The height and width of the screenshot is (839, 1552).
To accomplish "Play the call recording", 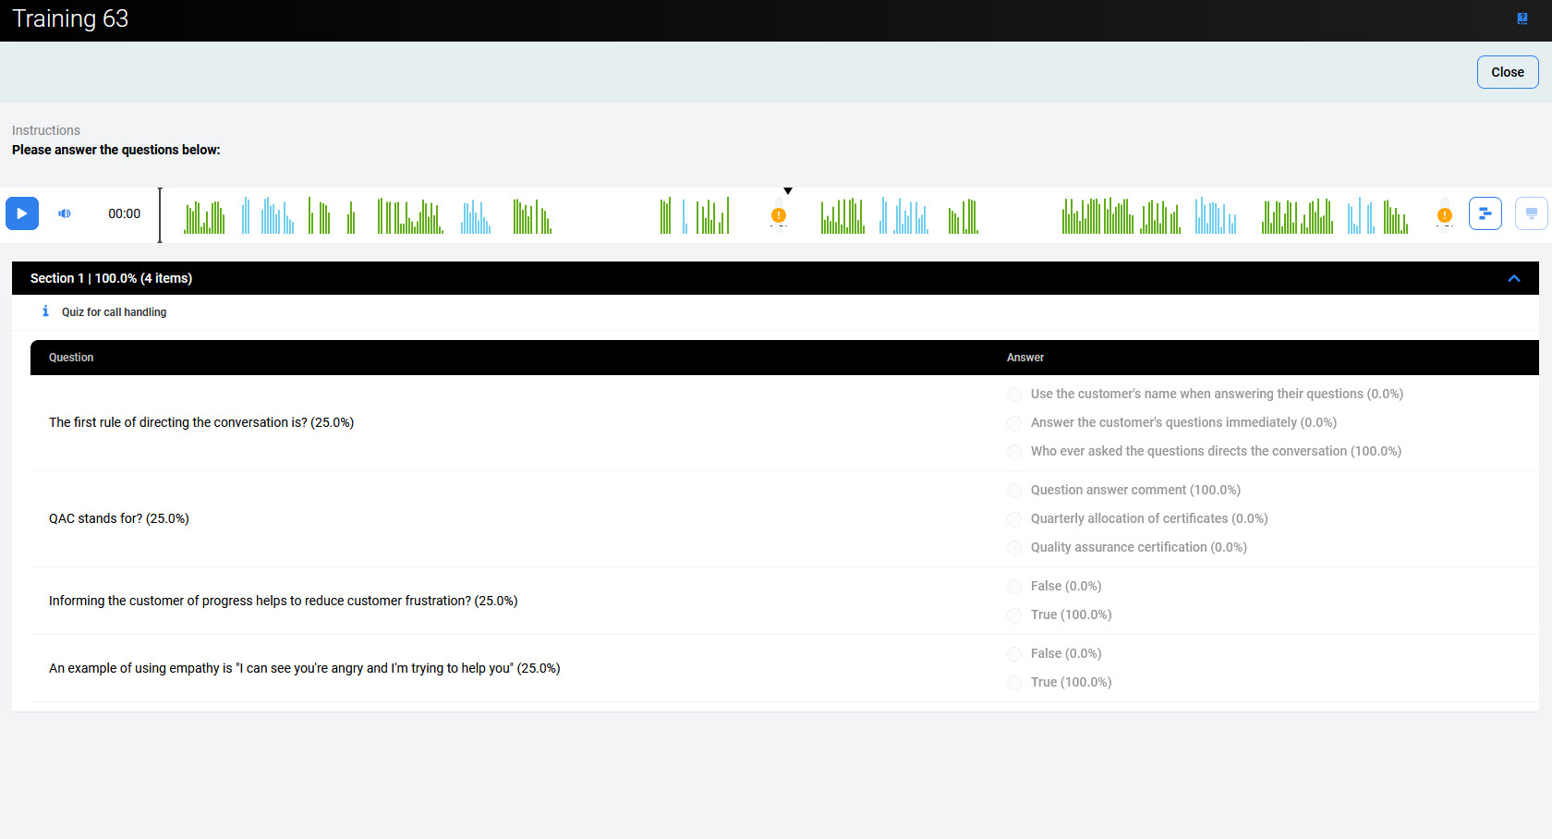I will [22, 213].
